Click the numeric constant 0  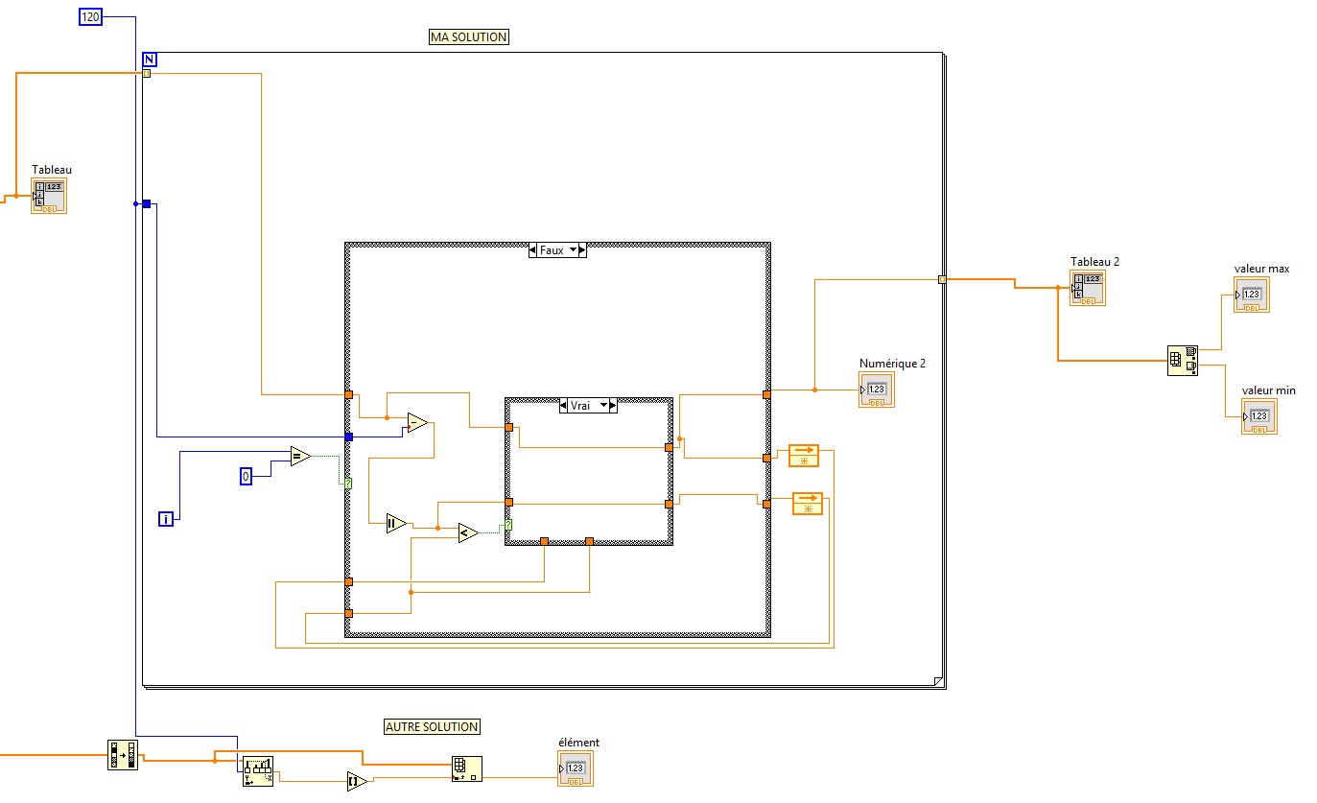(246, 476)
